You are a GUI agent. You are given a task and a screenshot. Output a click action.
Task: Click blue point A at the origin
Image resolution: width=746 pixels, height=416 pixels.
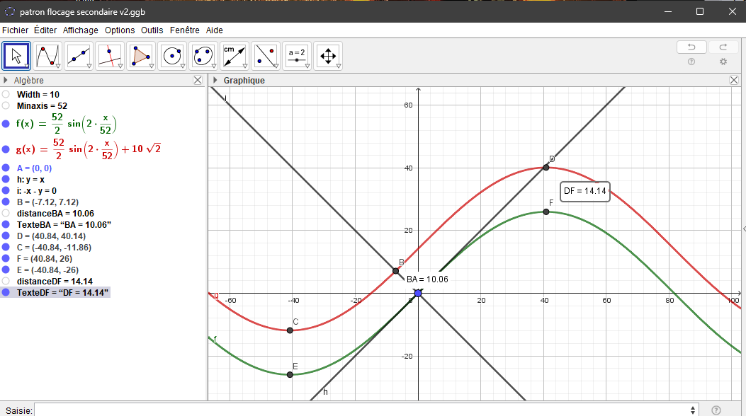pos(418,294)
